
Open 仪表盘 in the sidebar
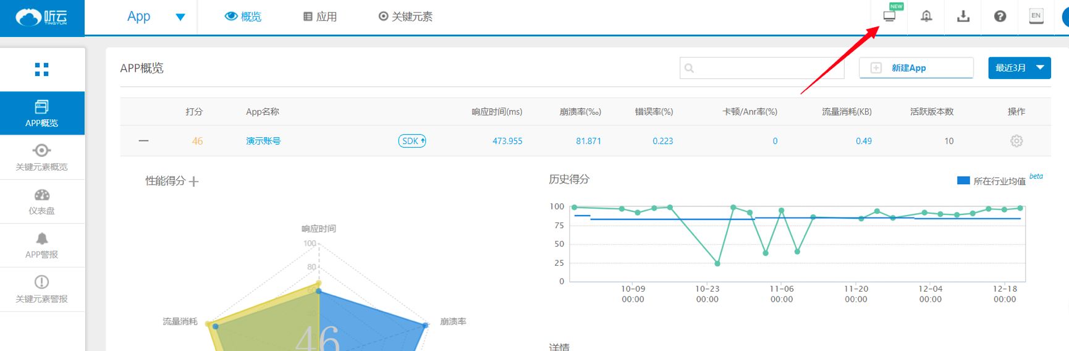(42, 201)
